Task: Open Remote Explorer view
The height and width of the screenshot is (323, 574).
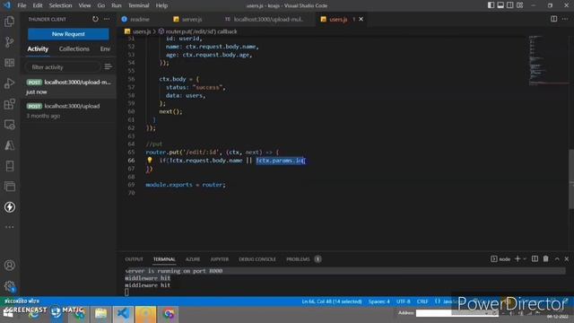Action: click(10, 125)
